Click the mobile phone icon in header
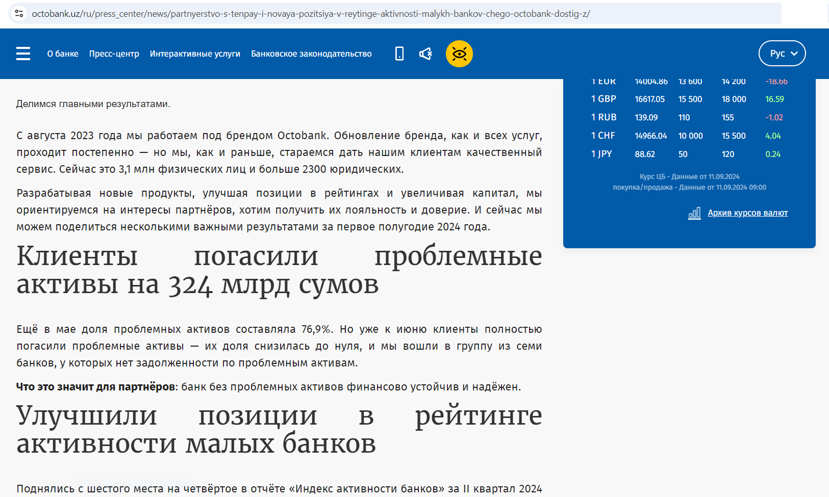The width and height of the screenshot is (829, 497). click(399, 54)
